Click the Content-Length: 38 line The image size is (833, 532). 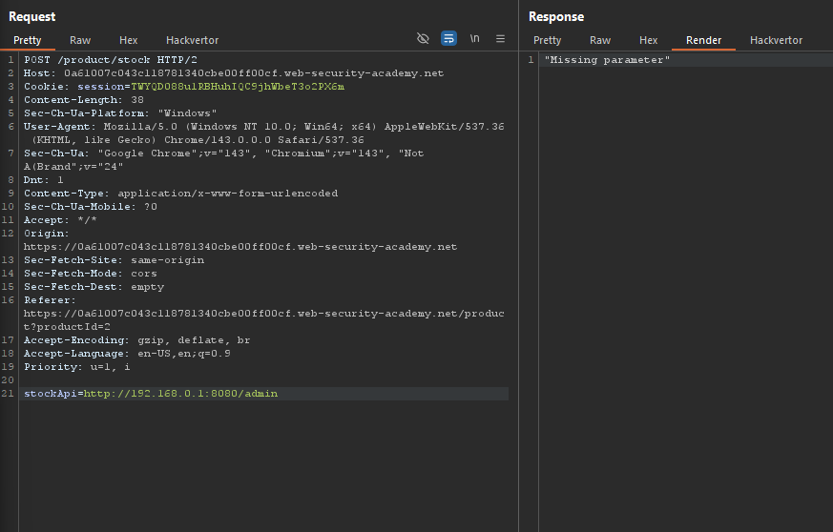click(x=84, y=100)
